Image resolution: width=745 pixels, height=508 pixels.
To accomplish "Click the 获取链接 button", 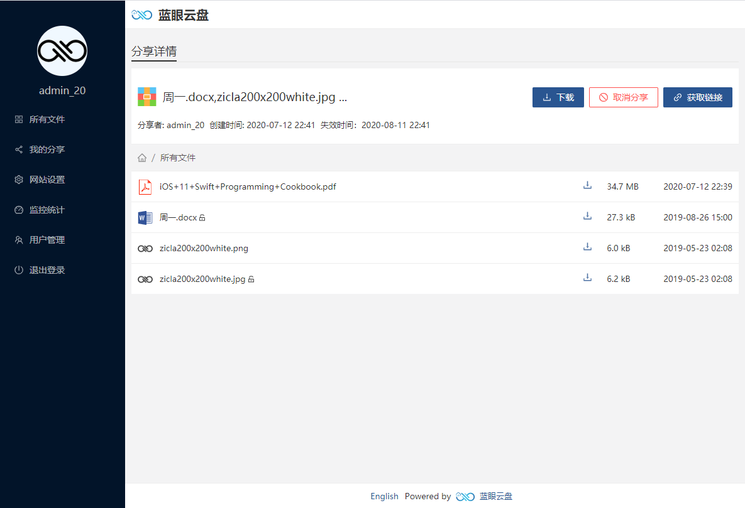I will point(697,97).
